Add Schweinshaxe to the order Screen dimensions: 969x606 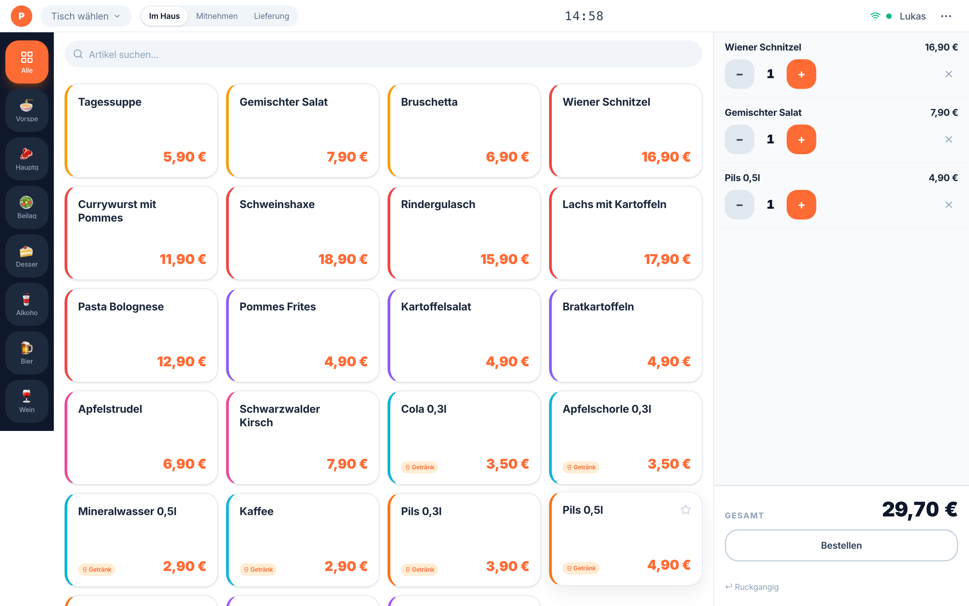[303, 233]
